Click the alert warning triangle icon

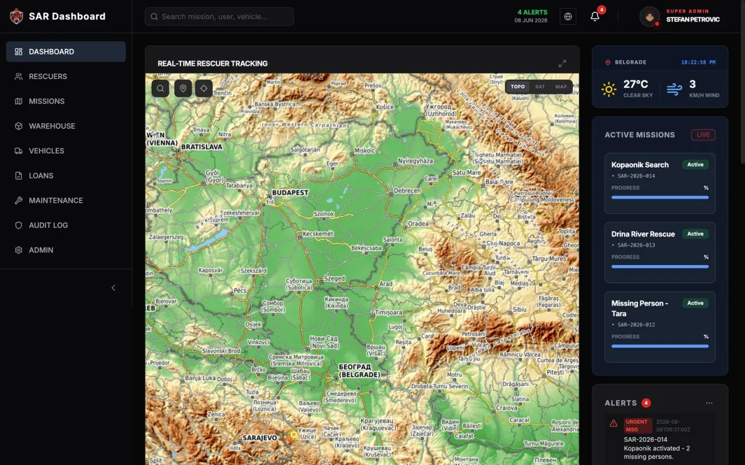coord(613,423)
